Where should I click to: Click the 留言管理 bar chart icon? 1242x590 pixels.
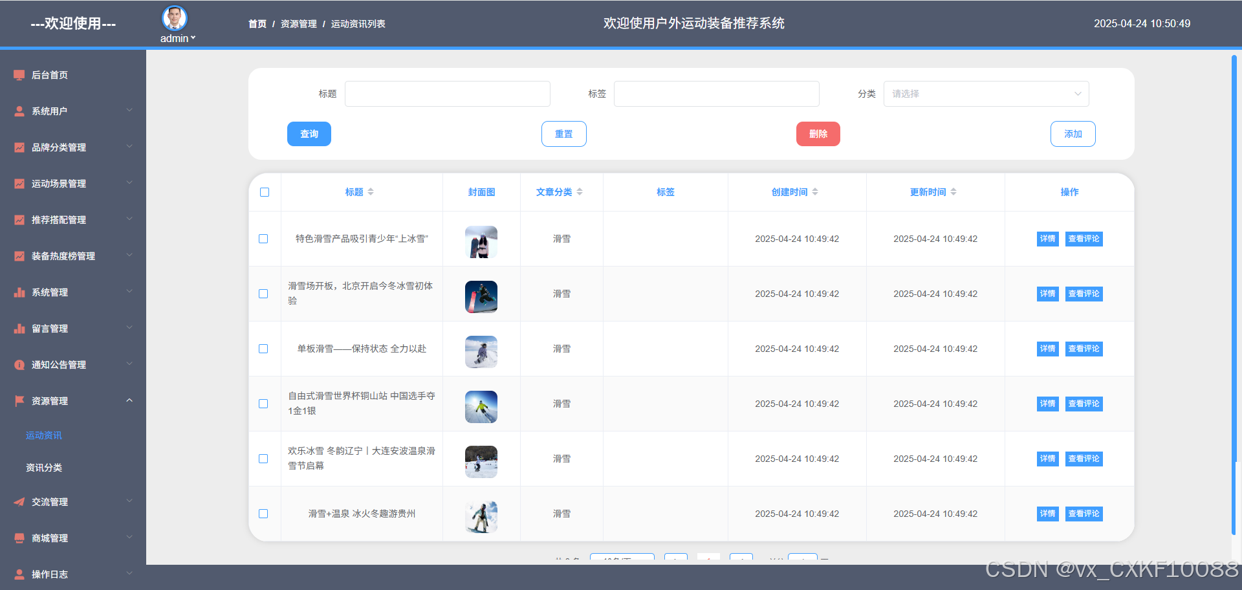19,329
